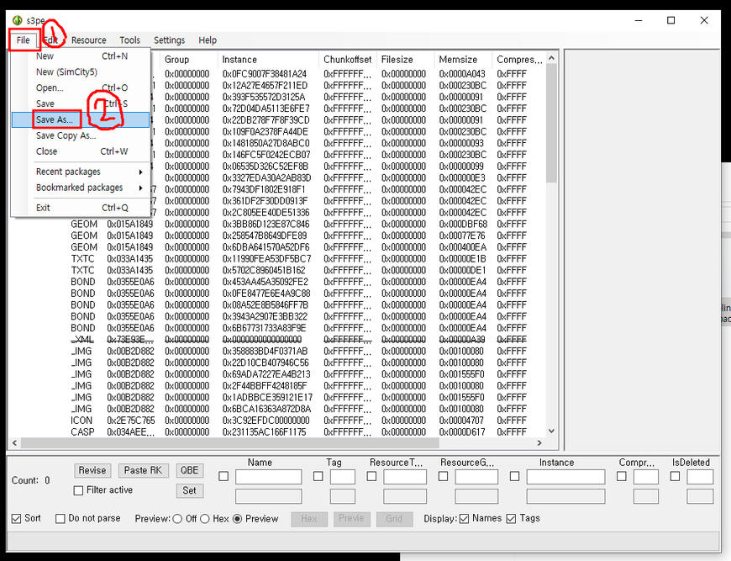This screenshot has height=561, width=731.
Task: Click the horizontal scrollbar right arrow
Action: click(540, 442)
